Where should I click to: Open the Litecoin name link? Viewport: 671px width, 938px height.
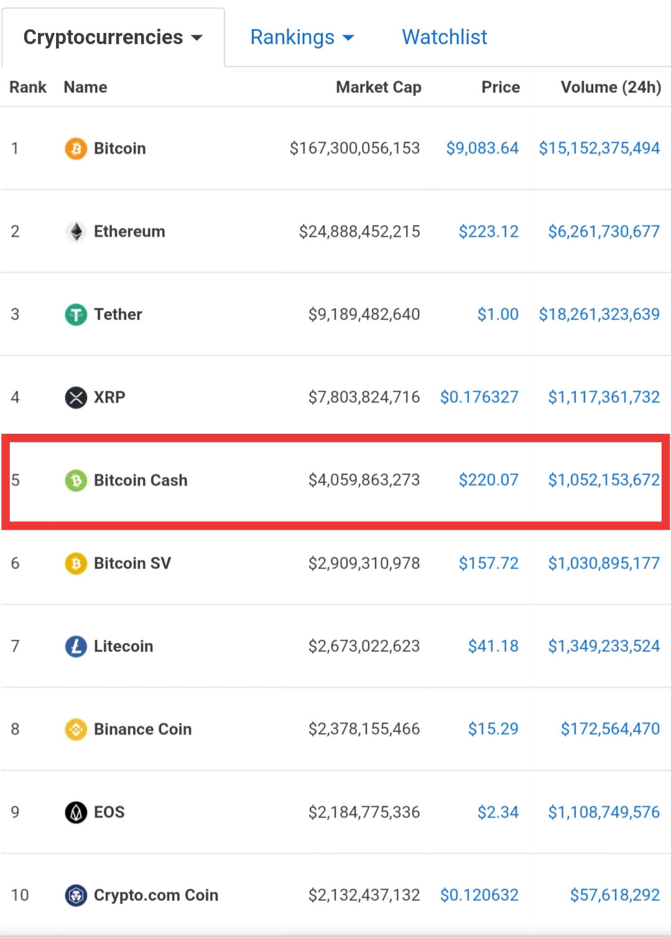point(123,646)
